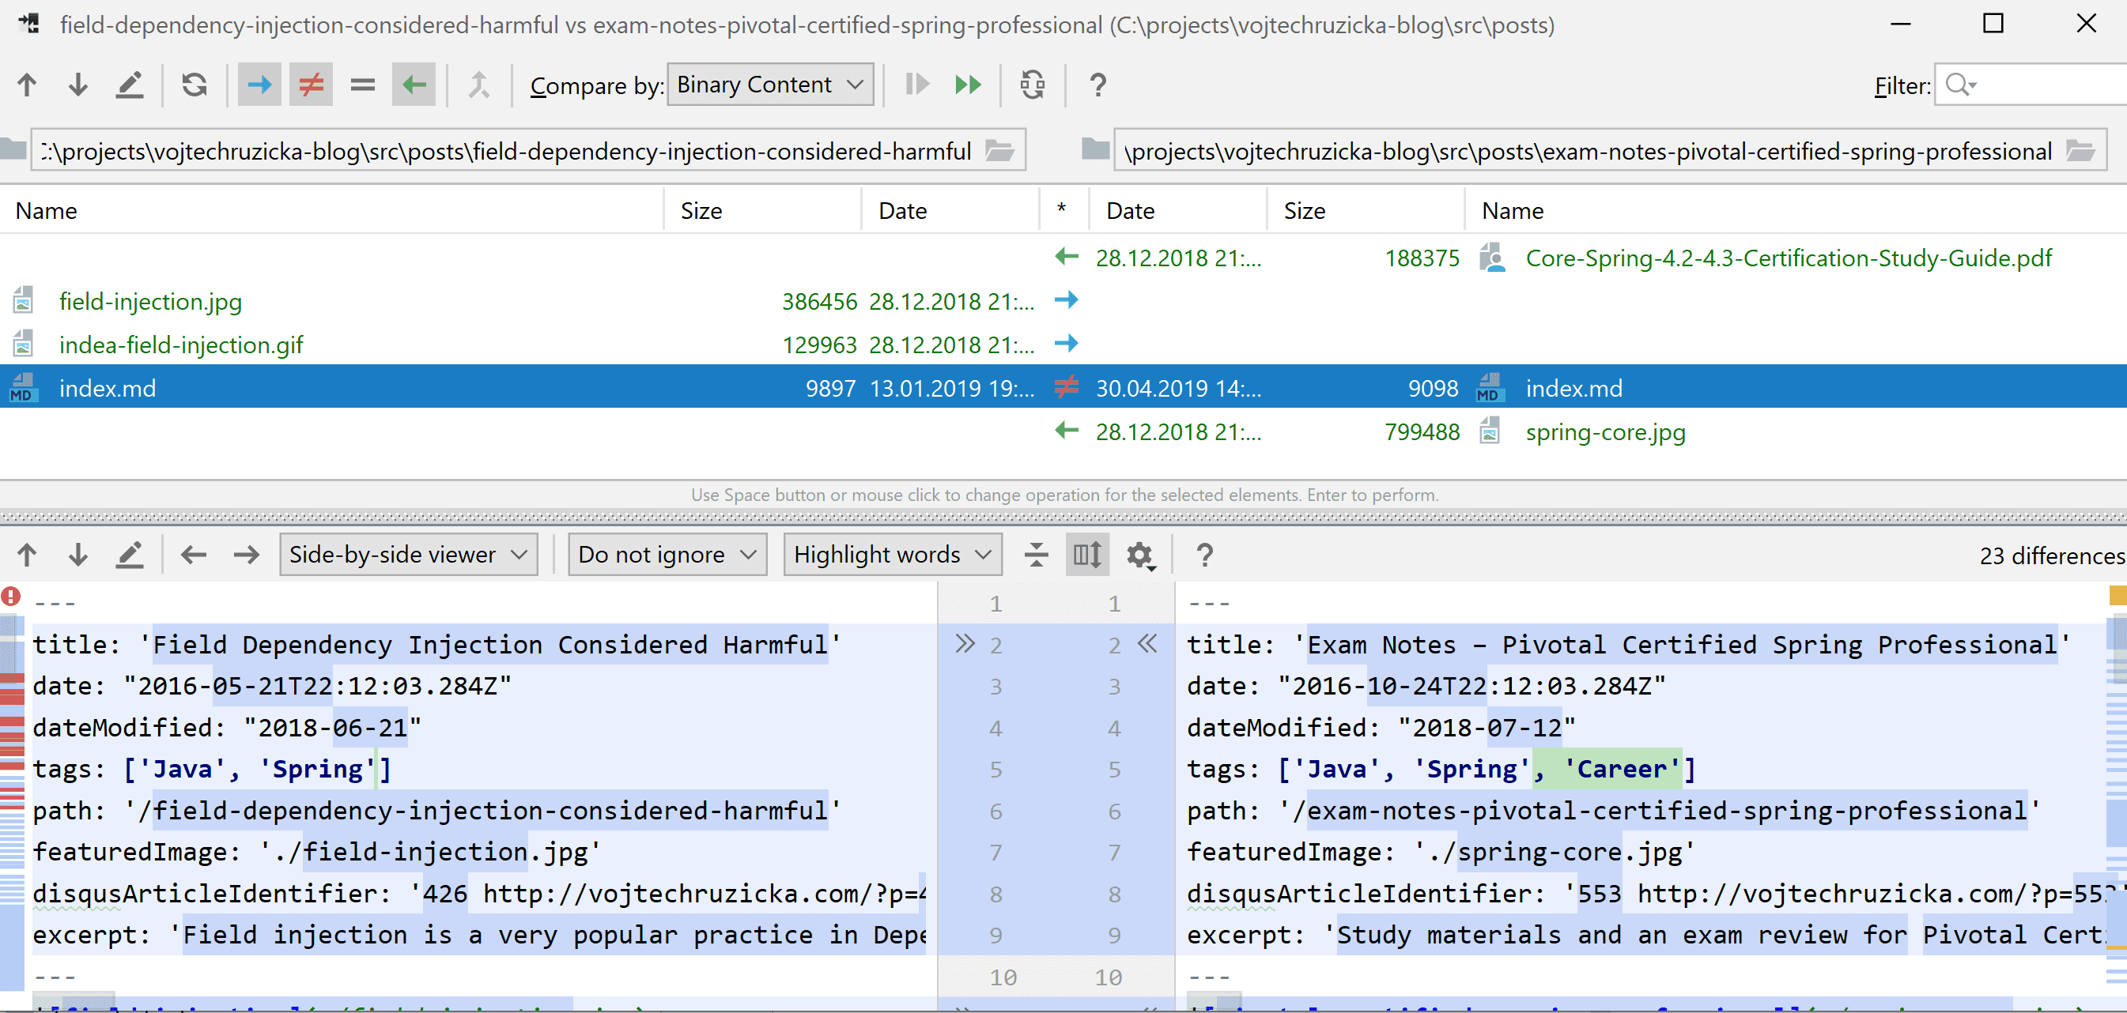Toggle show equal files filter

[x=362, y=85]
